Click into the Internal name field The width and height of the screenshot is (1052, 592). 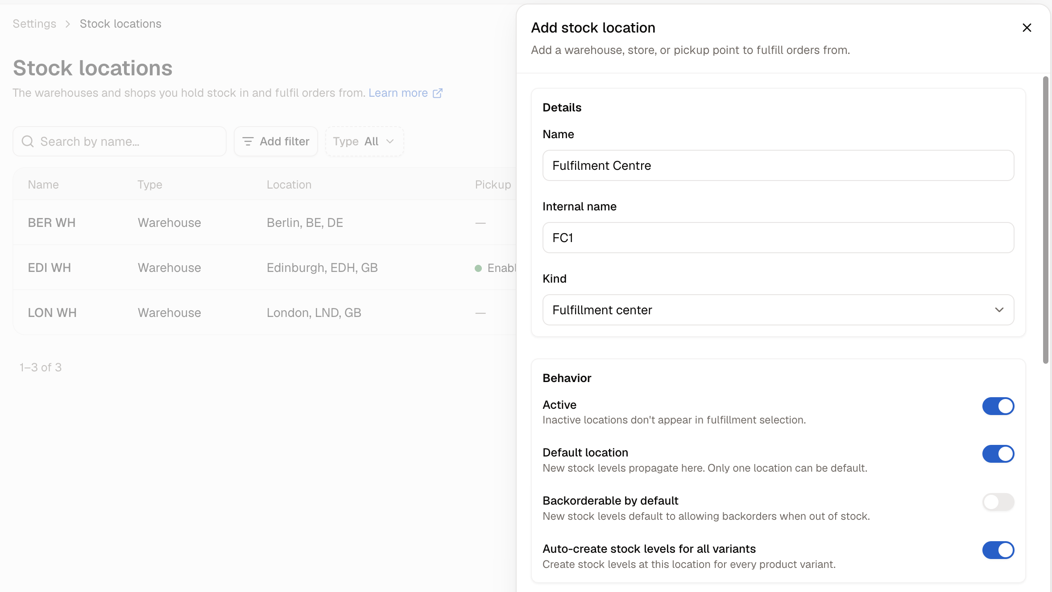pos(778,238)
